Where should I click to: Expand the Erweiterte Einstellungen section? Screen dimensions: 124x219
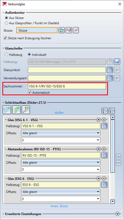pos(118,214)
